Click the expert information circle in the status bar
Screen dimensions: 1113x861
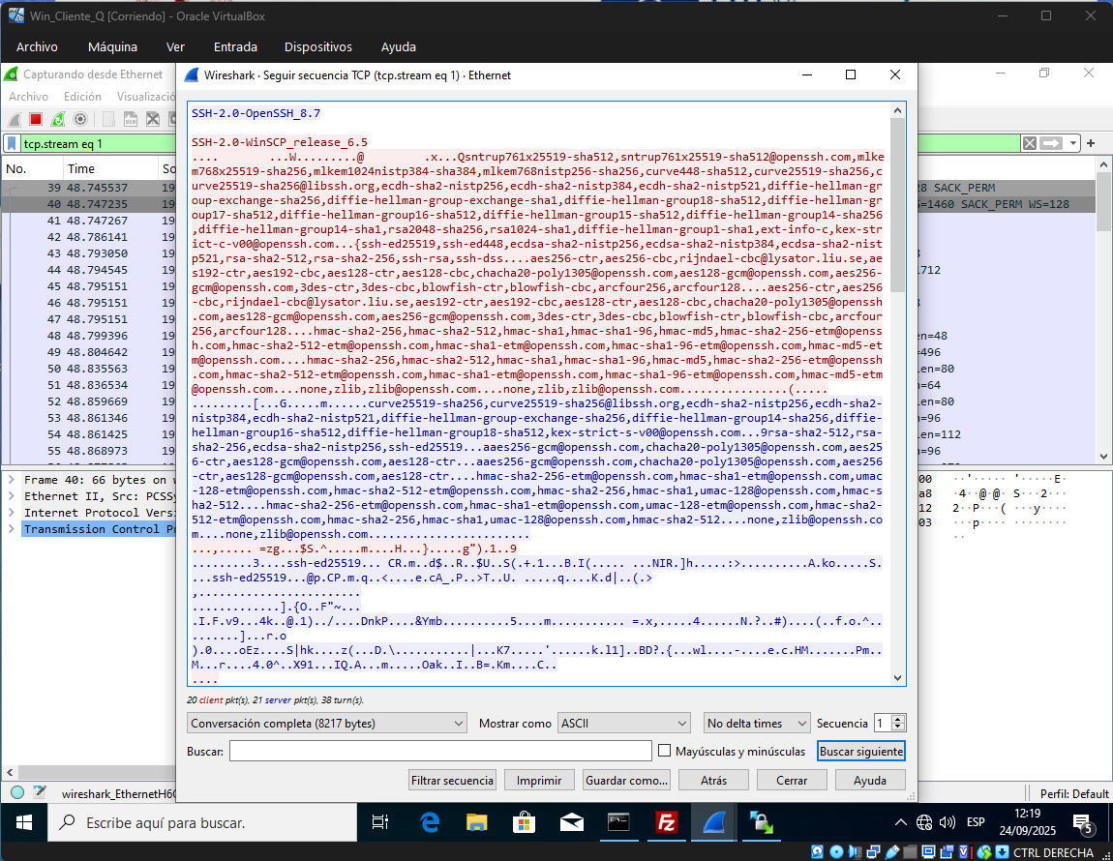17,793
